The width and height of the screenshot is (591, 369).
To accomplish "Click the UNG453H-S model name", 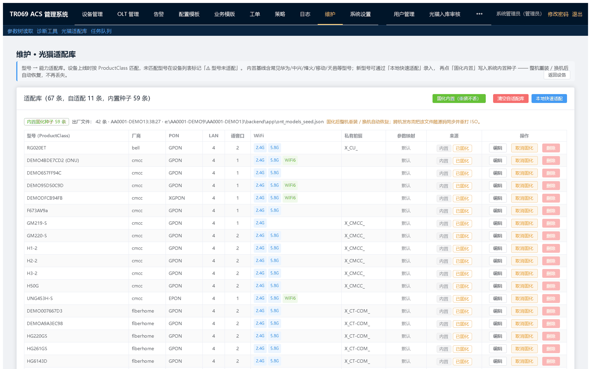I will click(40, 299).
